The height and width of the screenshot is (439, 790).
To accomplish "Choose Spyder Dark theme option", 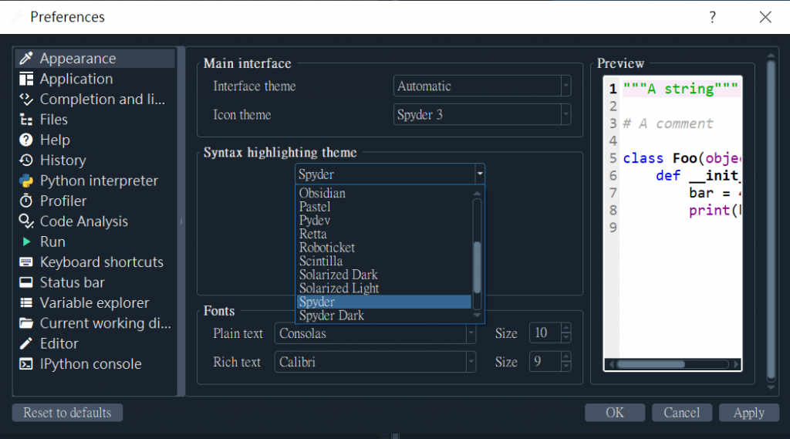I will point(385,316).
